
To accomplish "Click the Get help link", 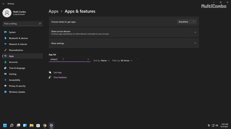I will pyautogui.click(x=58, y=72).
